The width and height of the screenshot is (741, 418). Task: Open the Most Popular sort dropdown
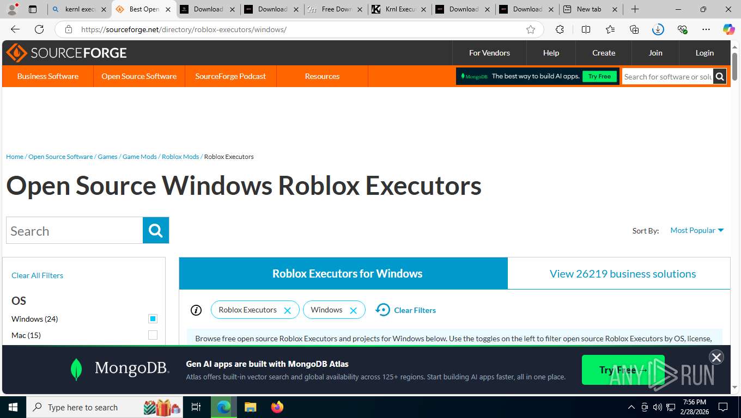pyautogui.click(x=697, y=230)
